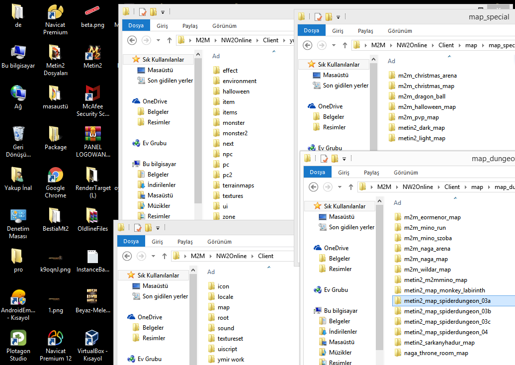Launch AndroidEm... Kısayol shortcut
The width and height of the screenshot is (515, 365).
(18, 305)
